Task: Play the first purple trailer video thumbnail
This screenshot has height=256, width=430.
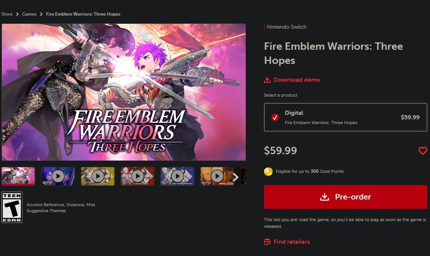Action: pyautogui.click(x=58, y=176)
